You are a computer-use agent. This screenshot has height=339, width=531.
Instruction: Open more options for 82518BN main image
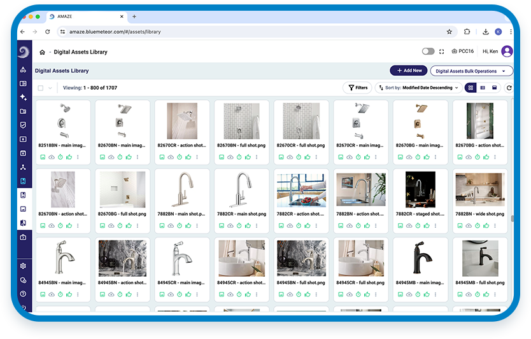pyautogui.click(x=78, y=157)
